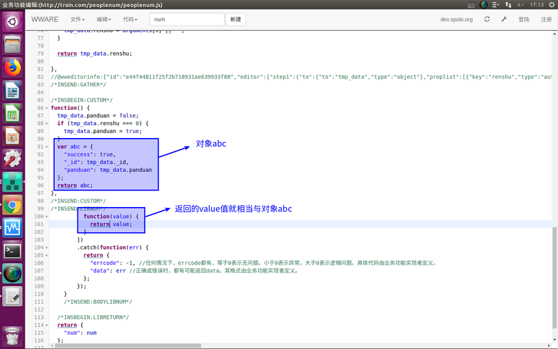The width and height of the screenshot is (558, 349).
Task: Focus the num text input field
Action: pos(187,19)
